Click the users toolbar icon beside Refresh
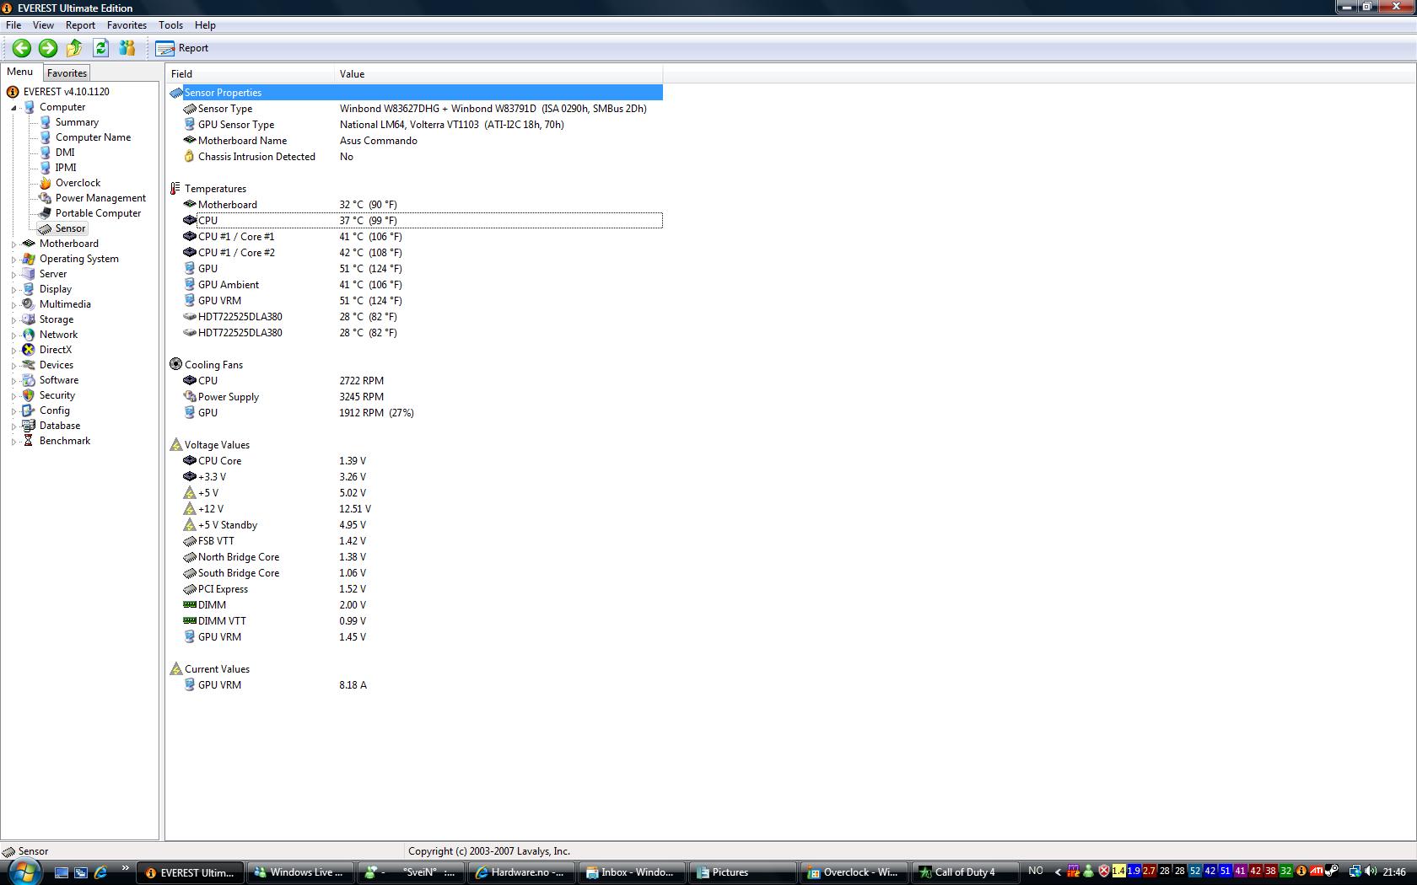Viewport: 1417px width, 885px height. [x=127, y=48]
